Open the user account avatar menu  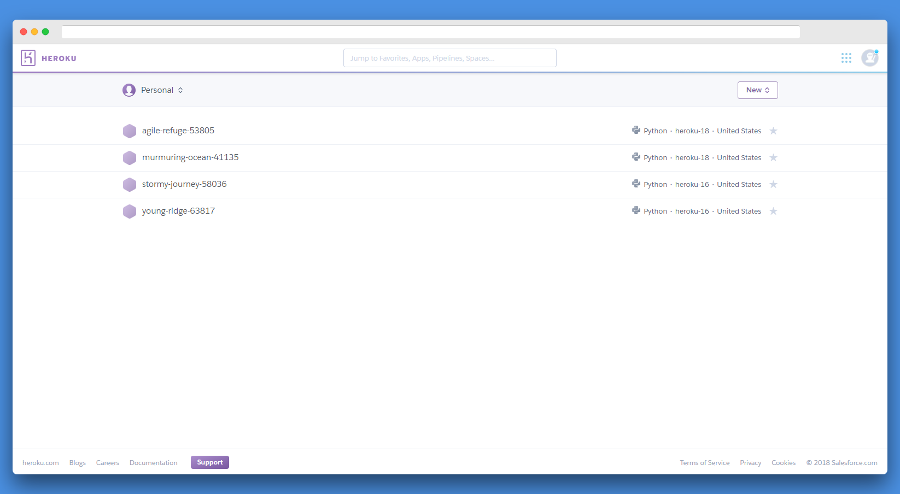(869, 58)
